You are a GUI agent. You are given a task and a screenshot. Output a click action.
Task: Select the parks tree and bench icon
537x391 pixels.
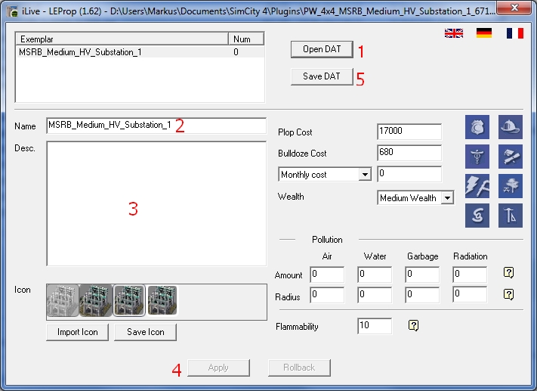(x=511, y=186)
